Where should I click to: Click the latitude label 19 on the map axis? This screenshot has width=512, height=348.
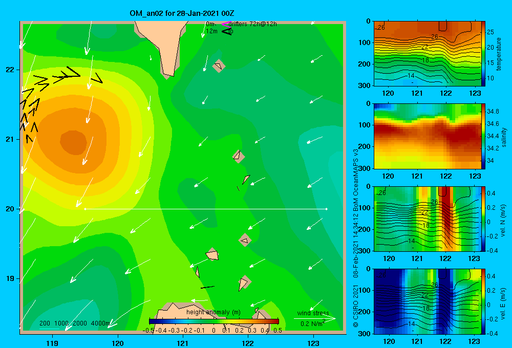(10, 278)
